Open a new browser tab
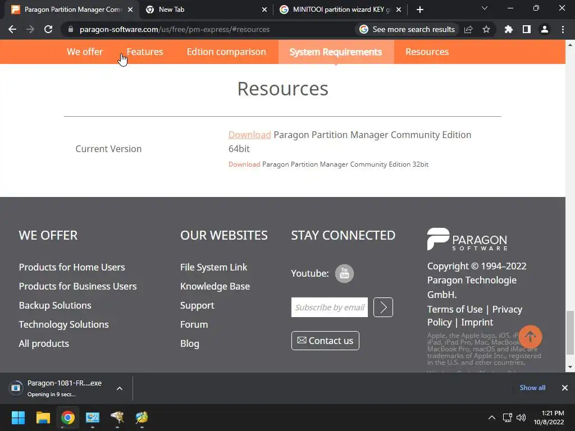575x431 pixels. (420, 10)
